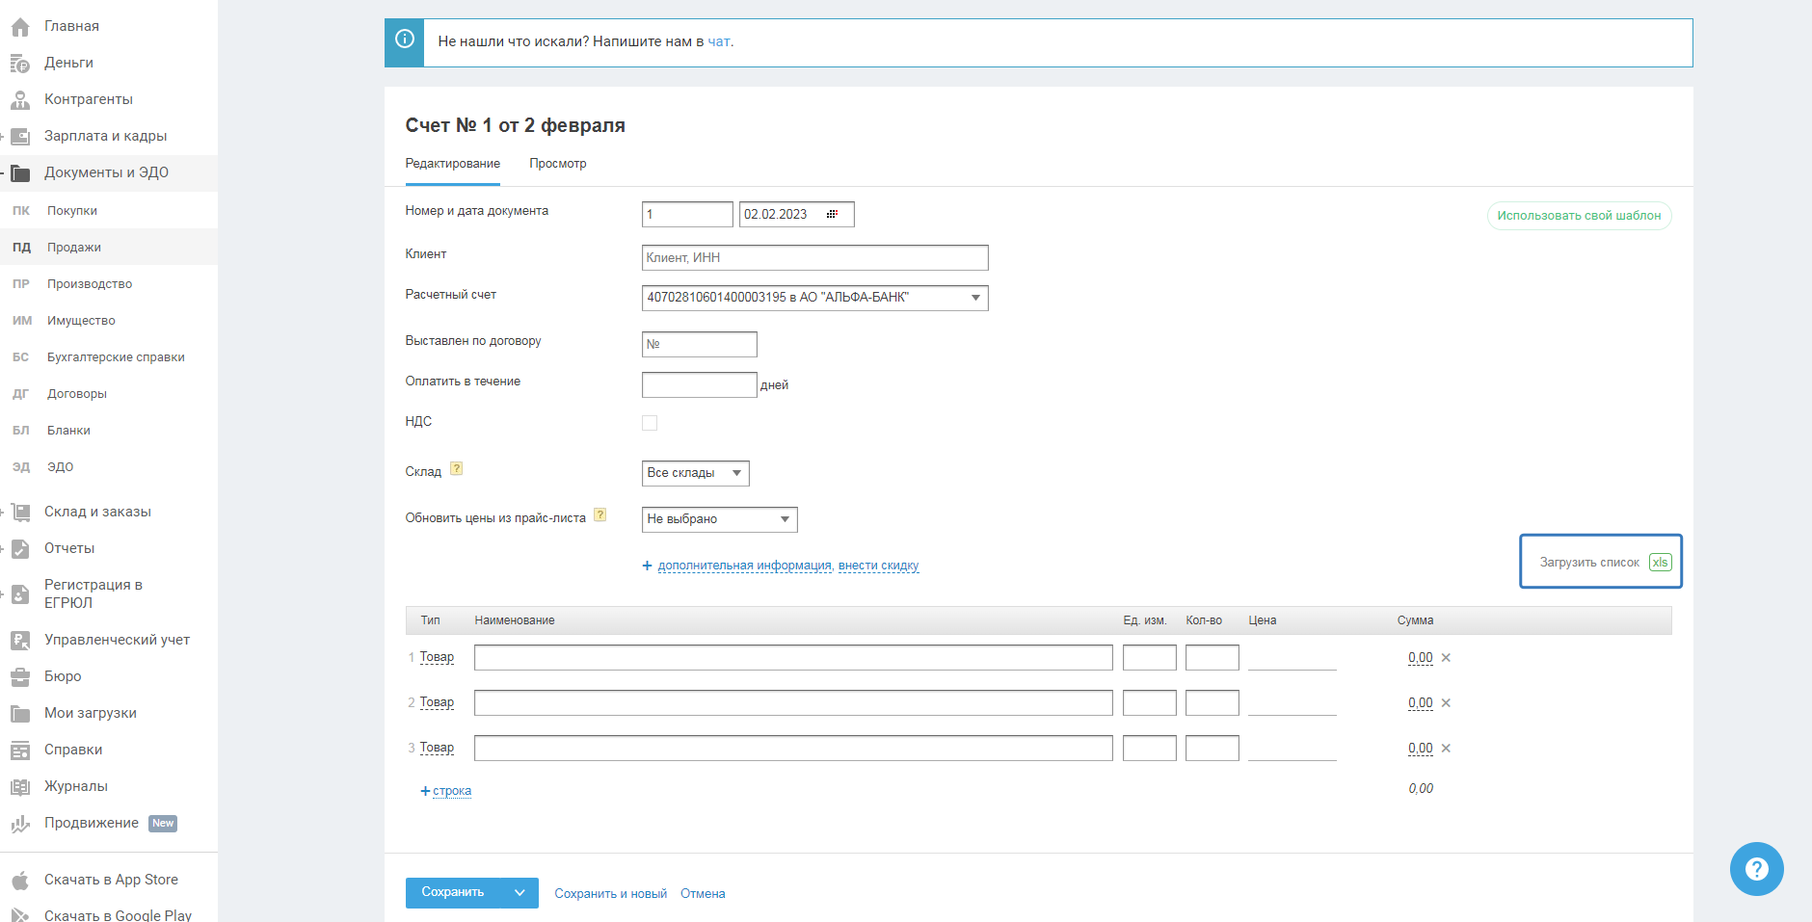Open the round help chat button
The image size is (1812, 922).
pyautogui.click(x=1756, y=869)
